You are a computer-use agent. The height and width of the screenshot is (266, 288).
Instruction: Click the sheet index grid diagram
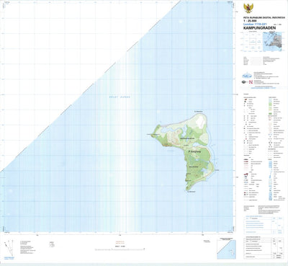click(252, 42)
